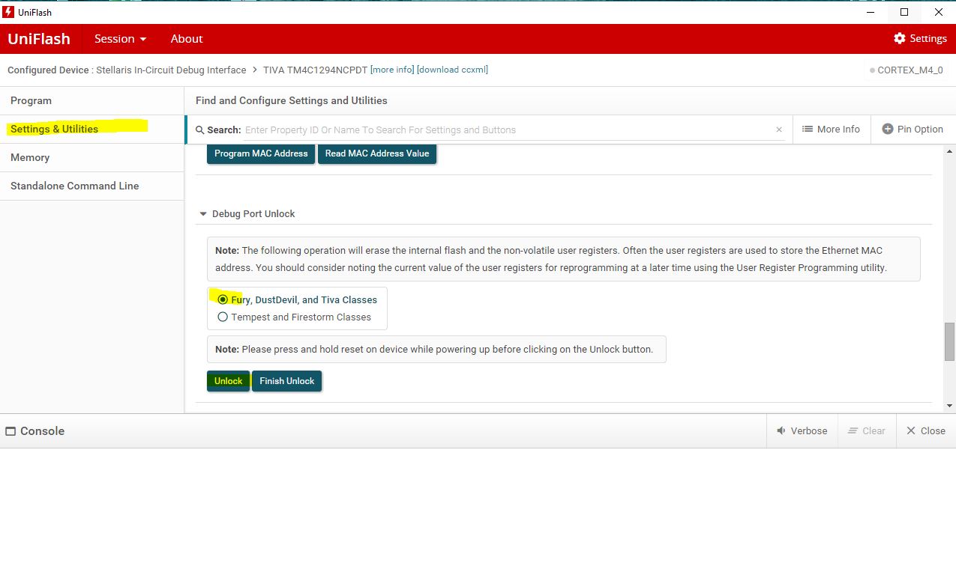Viewport: 956px width, 563px height.
Task: Minimize the UniFlash window
Action: [x=871, y=12]
